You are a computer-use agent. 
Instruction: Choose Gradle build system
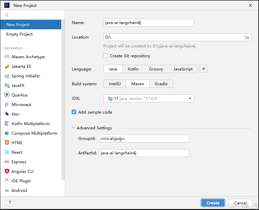(161, 84)
